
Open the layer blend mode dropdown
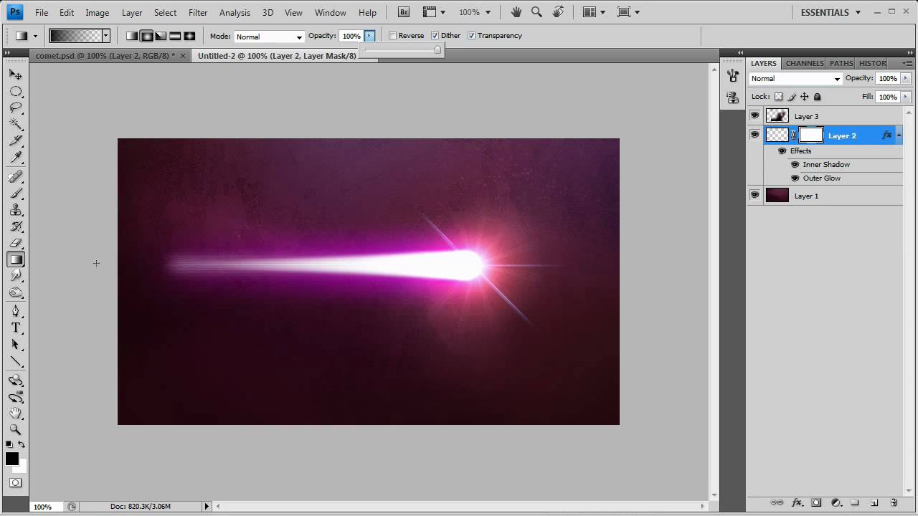tap(795, 79)
